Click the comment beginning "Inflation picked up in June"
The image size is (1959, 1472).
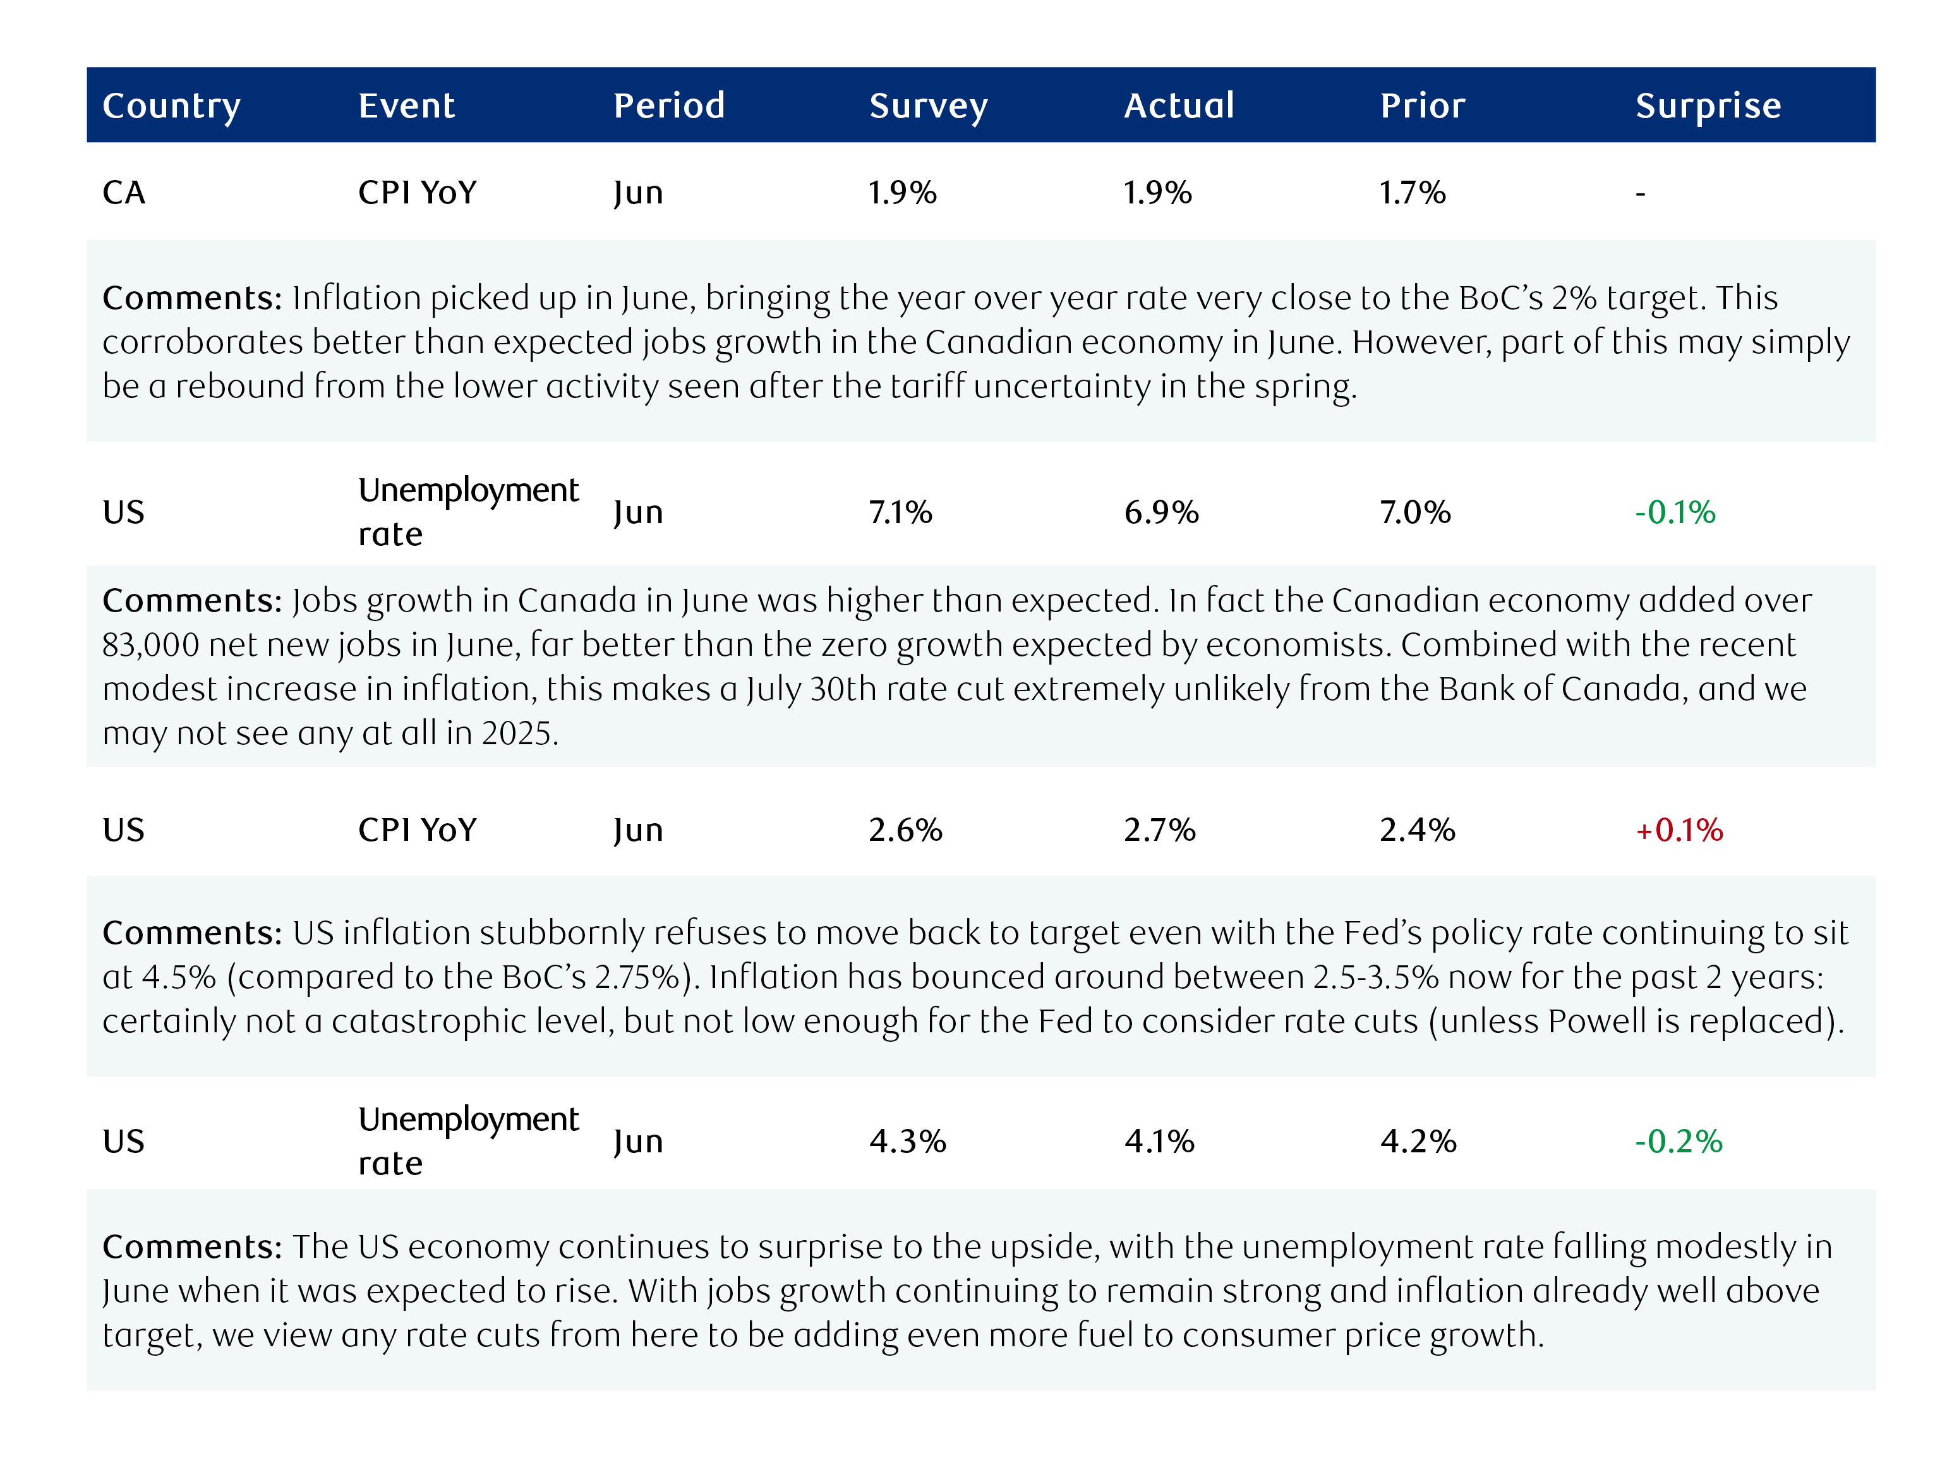(974, 342)
